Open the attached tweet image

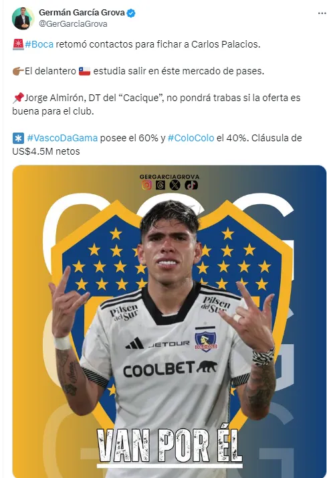click(169, 321)
